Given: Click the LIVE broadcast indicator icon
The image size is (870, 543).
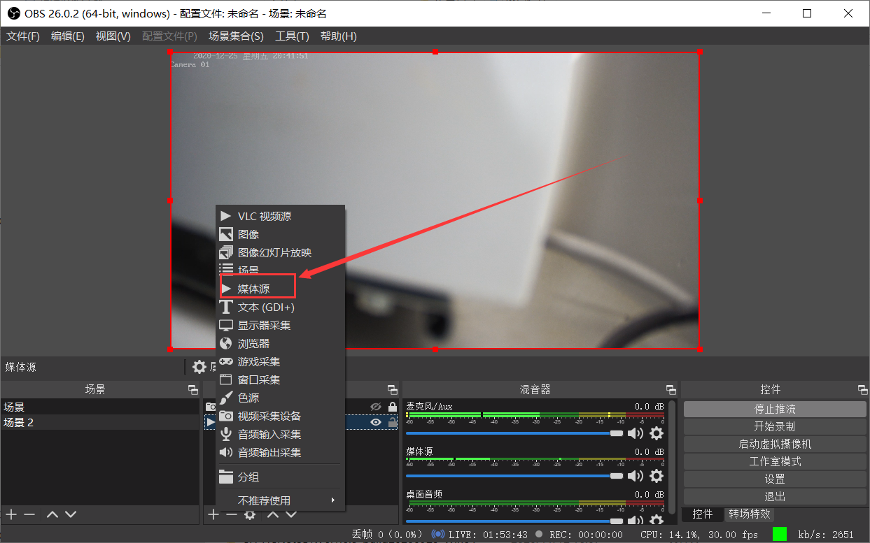Looking at the screenshot, I should (438, 535).
